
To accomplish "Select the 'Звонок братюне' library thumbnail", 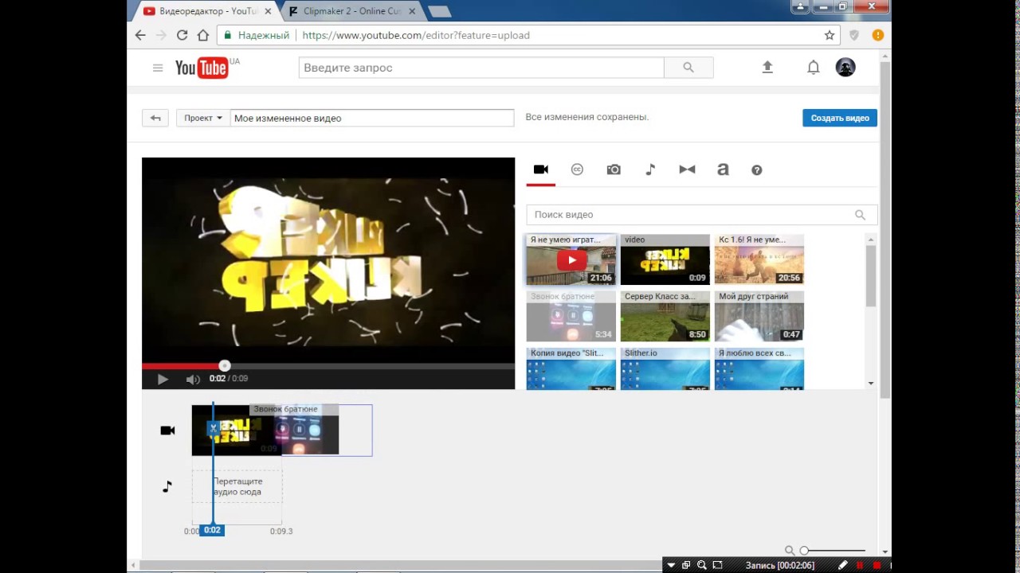I will click(x=571, y=316).
